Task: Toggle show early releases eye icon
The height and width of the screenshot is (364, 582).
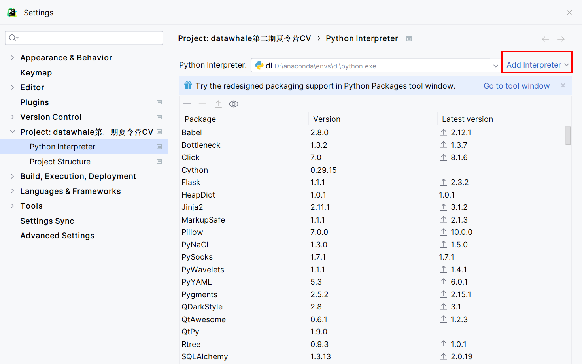Action: coord(234,104)
